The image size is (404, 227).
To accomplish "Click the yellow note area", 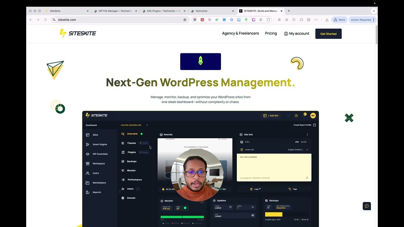I will coord(274,167).
